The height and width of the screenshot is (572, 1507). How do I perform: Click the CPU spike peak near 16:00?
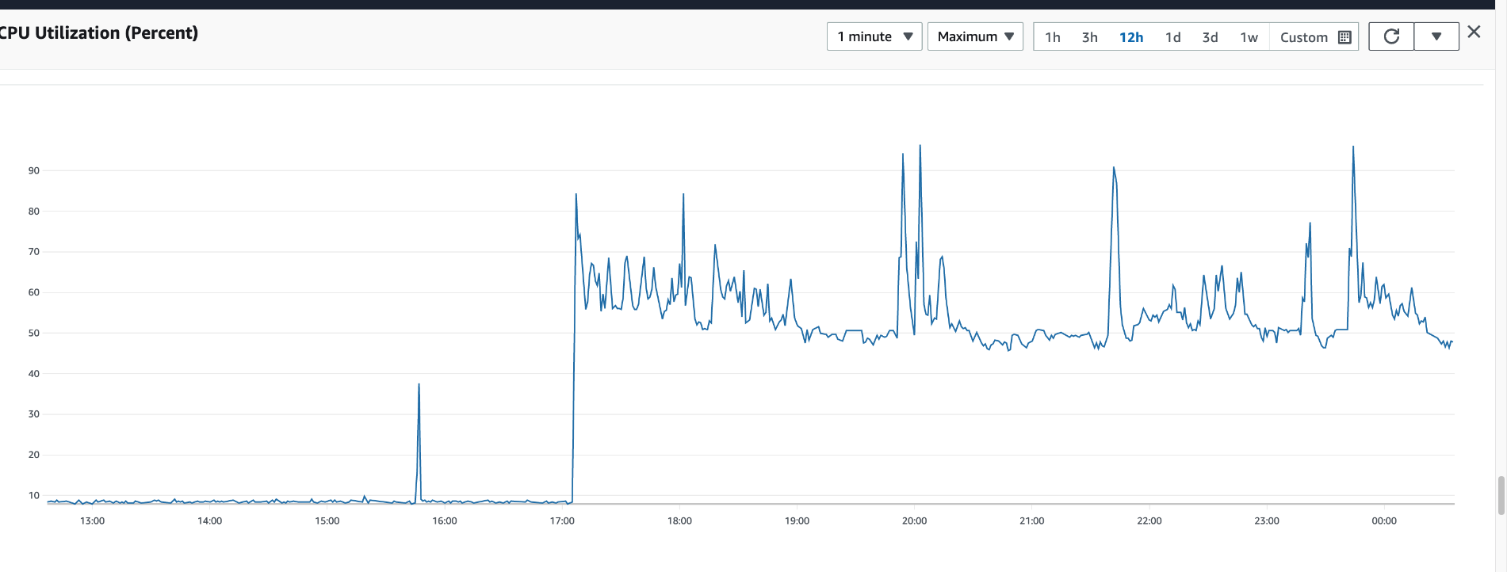coord(419,385)
